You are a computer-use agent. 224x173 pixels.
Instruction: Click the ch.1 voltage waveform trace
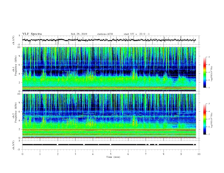pyautogui.click(x=109, y=40)
